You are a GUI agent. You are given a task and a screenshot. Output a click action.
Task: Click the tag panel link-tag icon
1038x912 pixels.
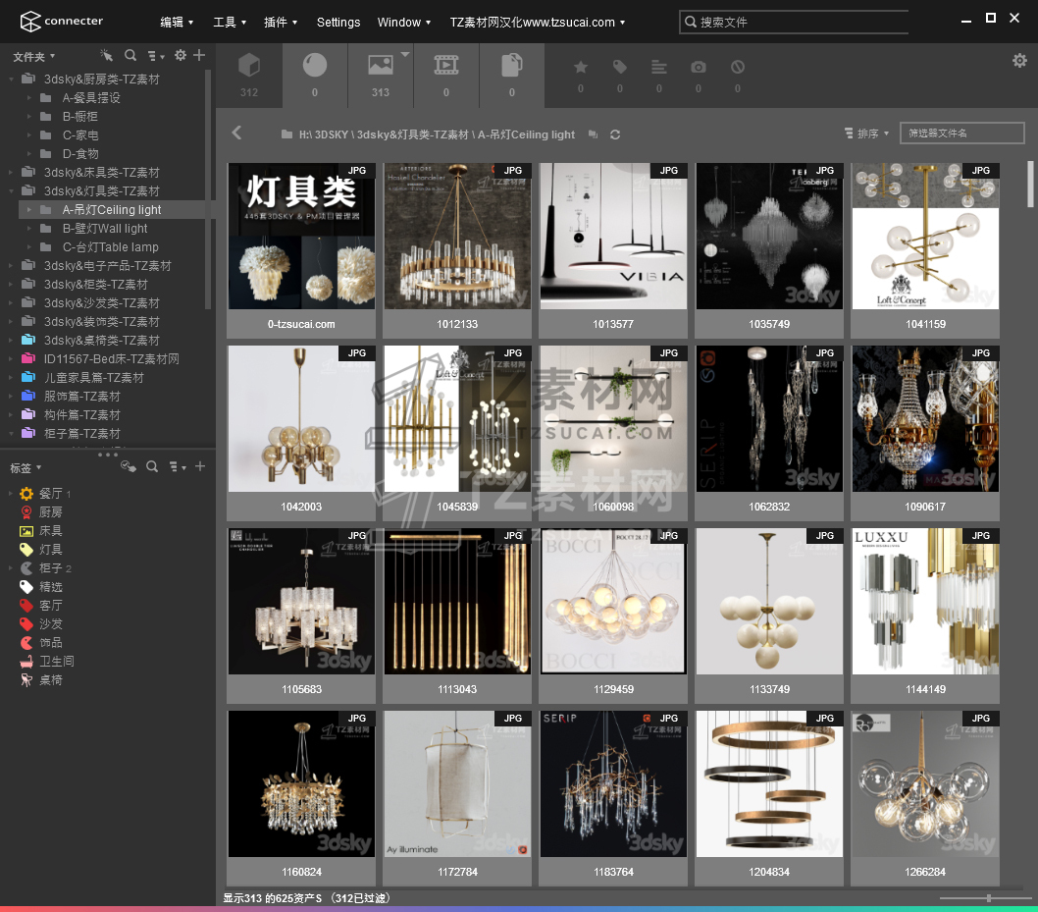coord(129,467)
